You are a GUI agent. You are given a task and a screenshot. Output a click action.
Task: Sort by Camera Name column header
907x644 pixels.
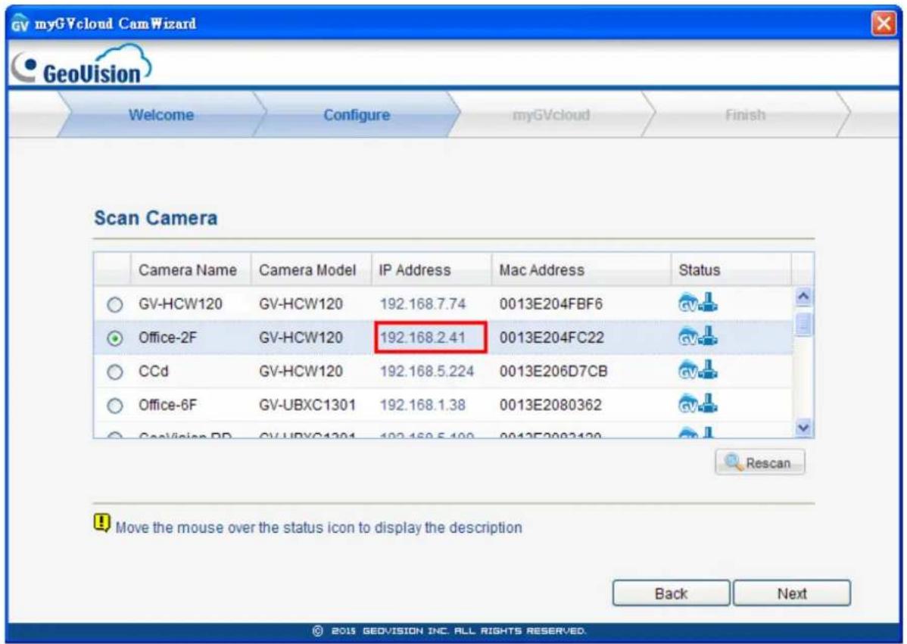coord(190,270)
